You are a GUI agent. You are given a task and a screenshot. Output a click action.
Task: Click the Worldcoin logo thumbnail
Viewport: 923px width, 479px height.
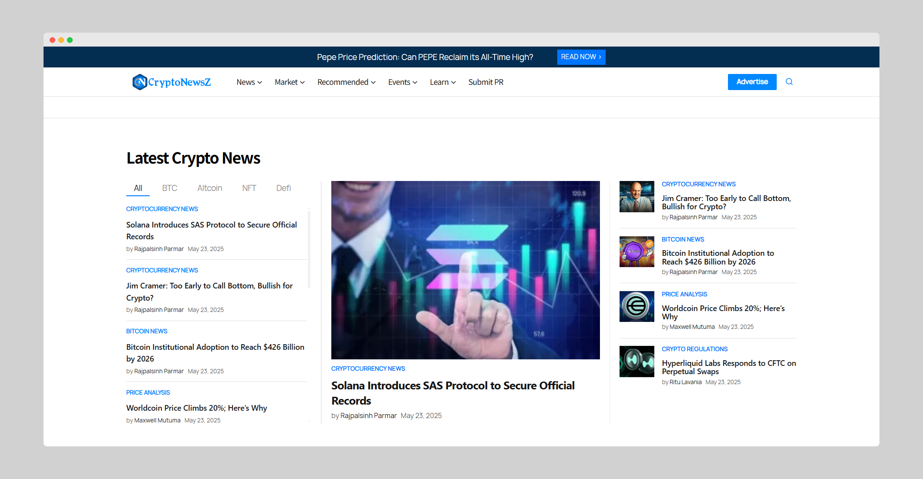point(637,307)
